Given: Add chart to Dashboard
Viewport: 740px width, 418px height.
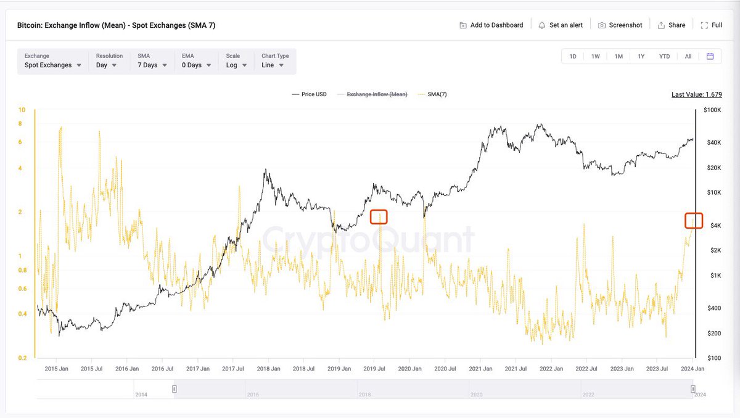Looking at the screenshot, I should [491, 25].
